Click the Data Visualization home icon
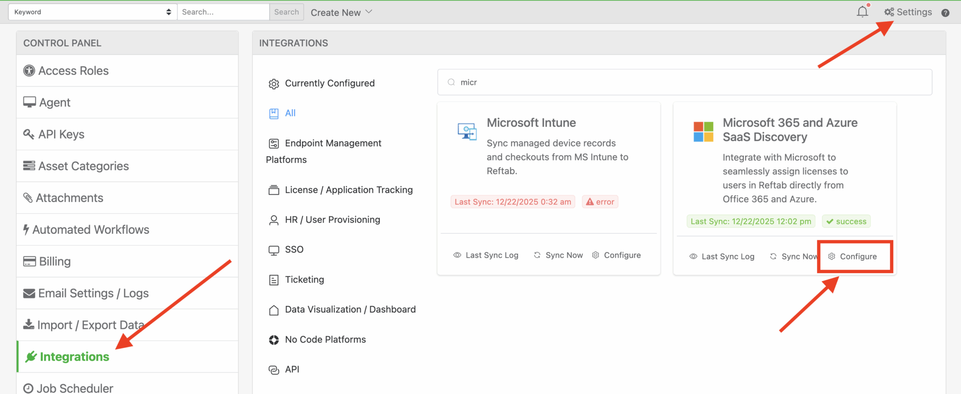961x394 pixels. click(274, 310)
